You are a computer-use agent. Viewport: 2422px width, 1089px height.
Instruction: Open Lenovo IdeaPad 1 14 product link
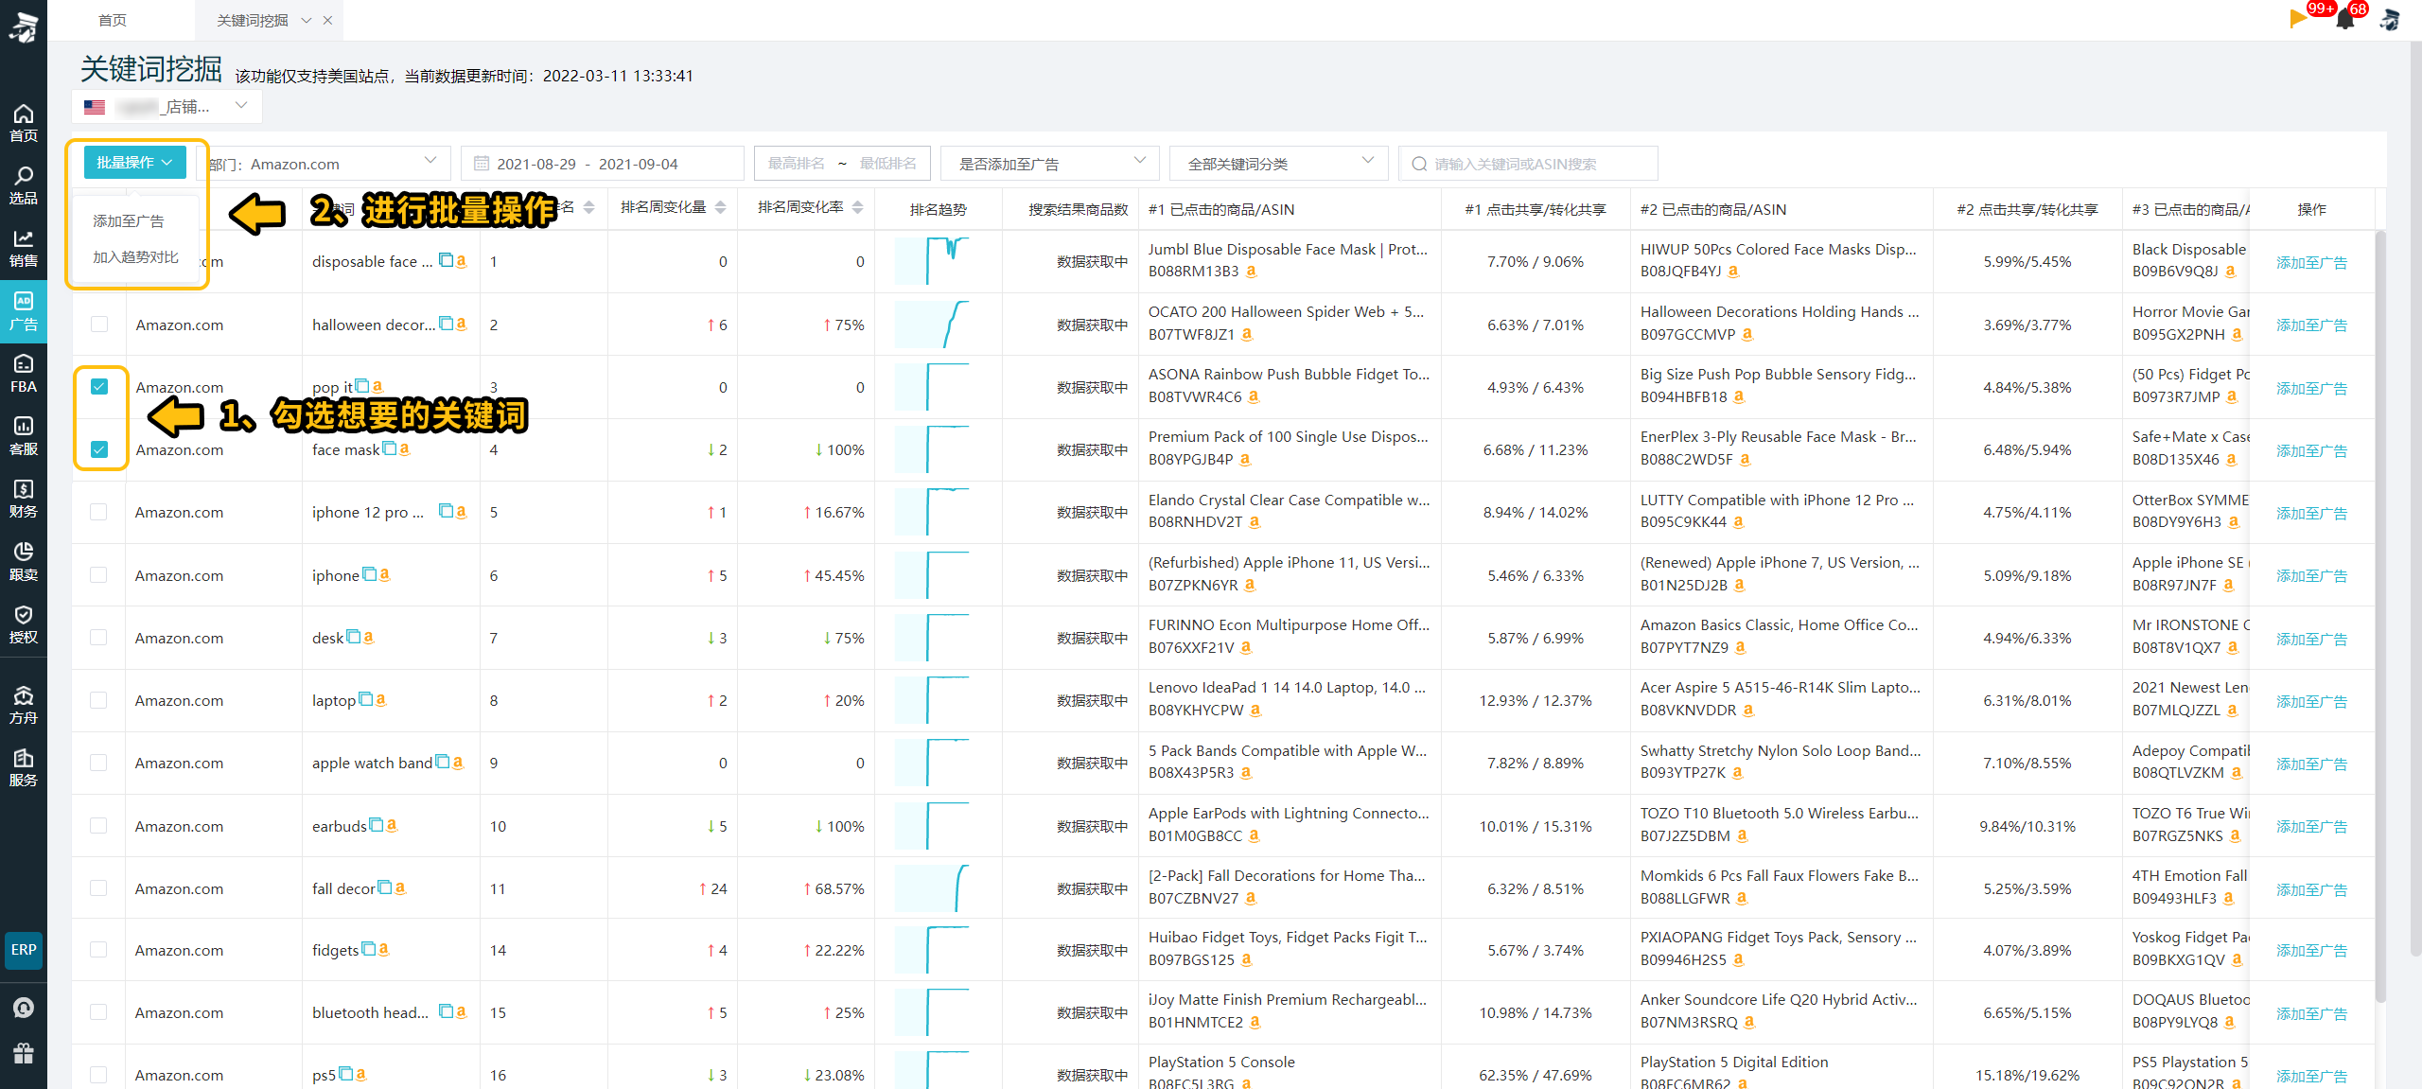click(x=1287, y=687)
